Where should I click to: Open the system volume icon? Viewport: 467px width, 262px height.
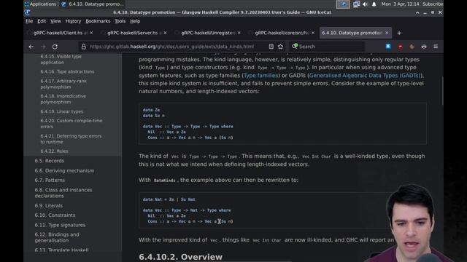(365, 4)
